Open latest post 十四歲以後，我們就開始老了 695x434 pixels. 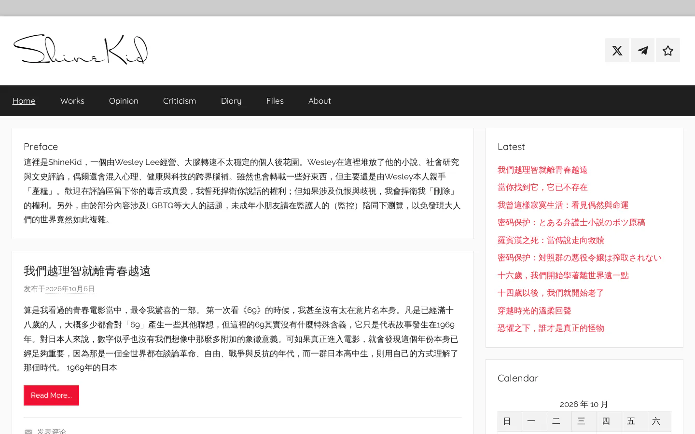(551, 293)
